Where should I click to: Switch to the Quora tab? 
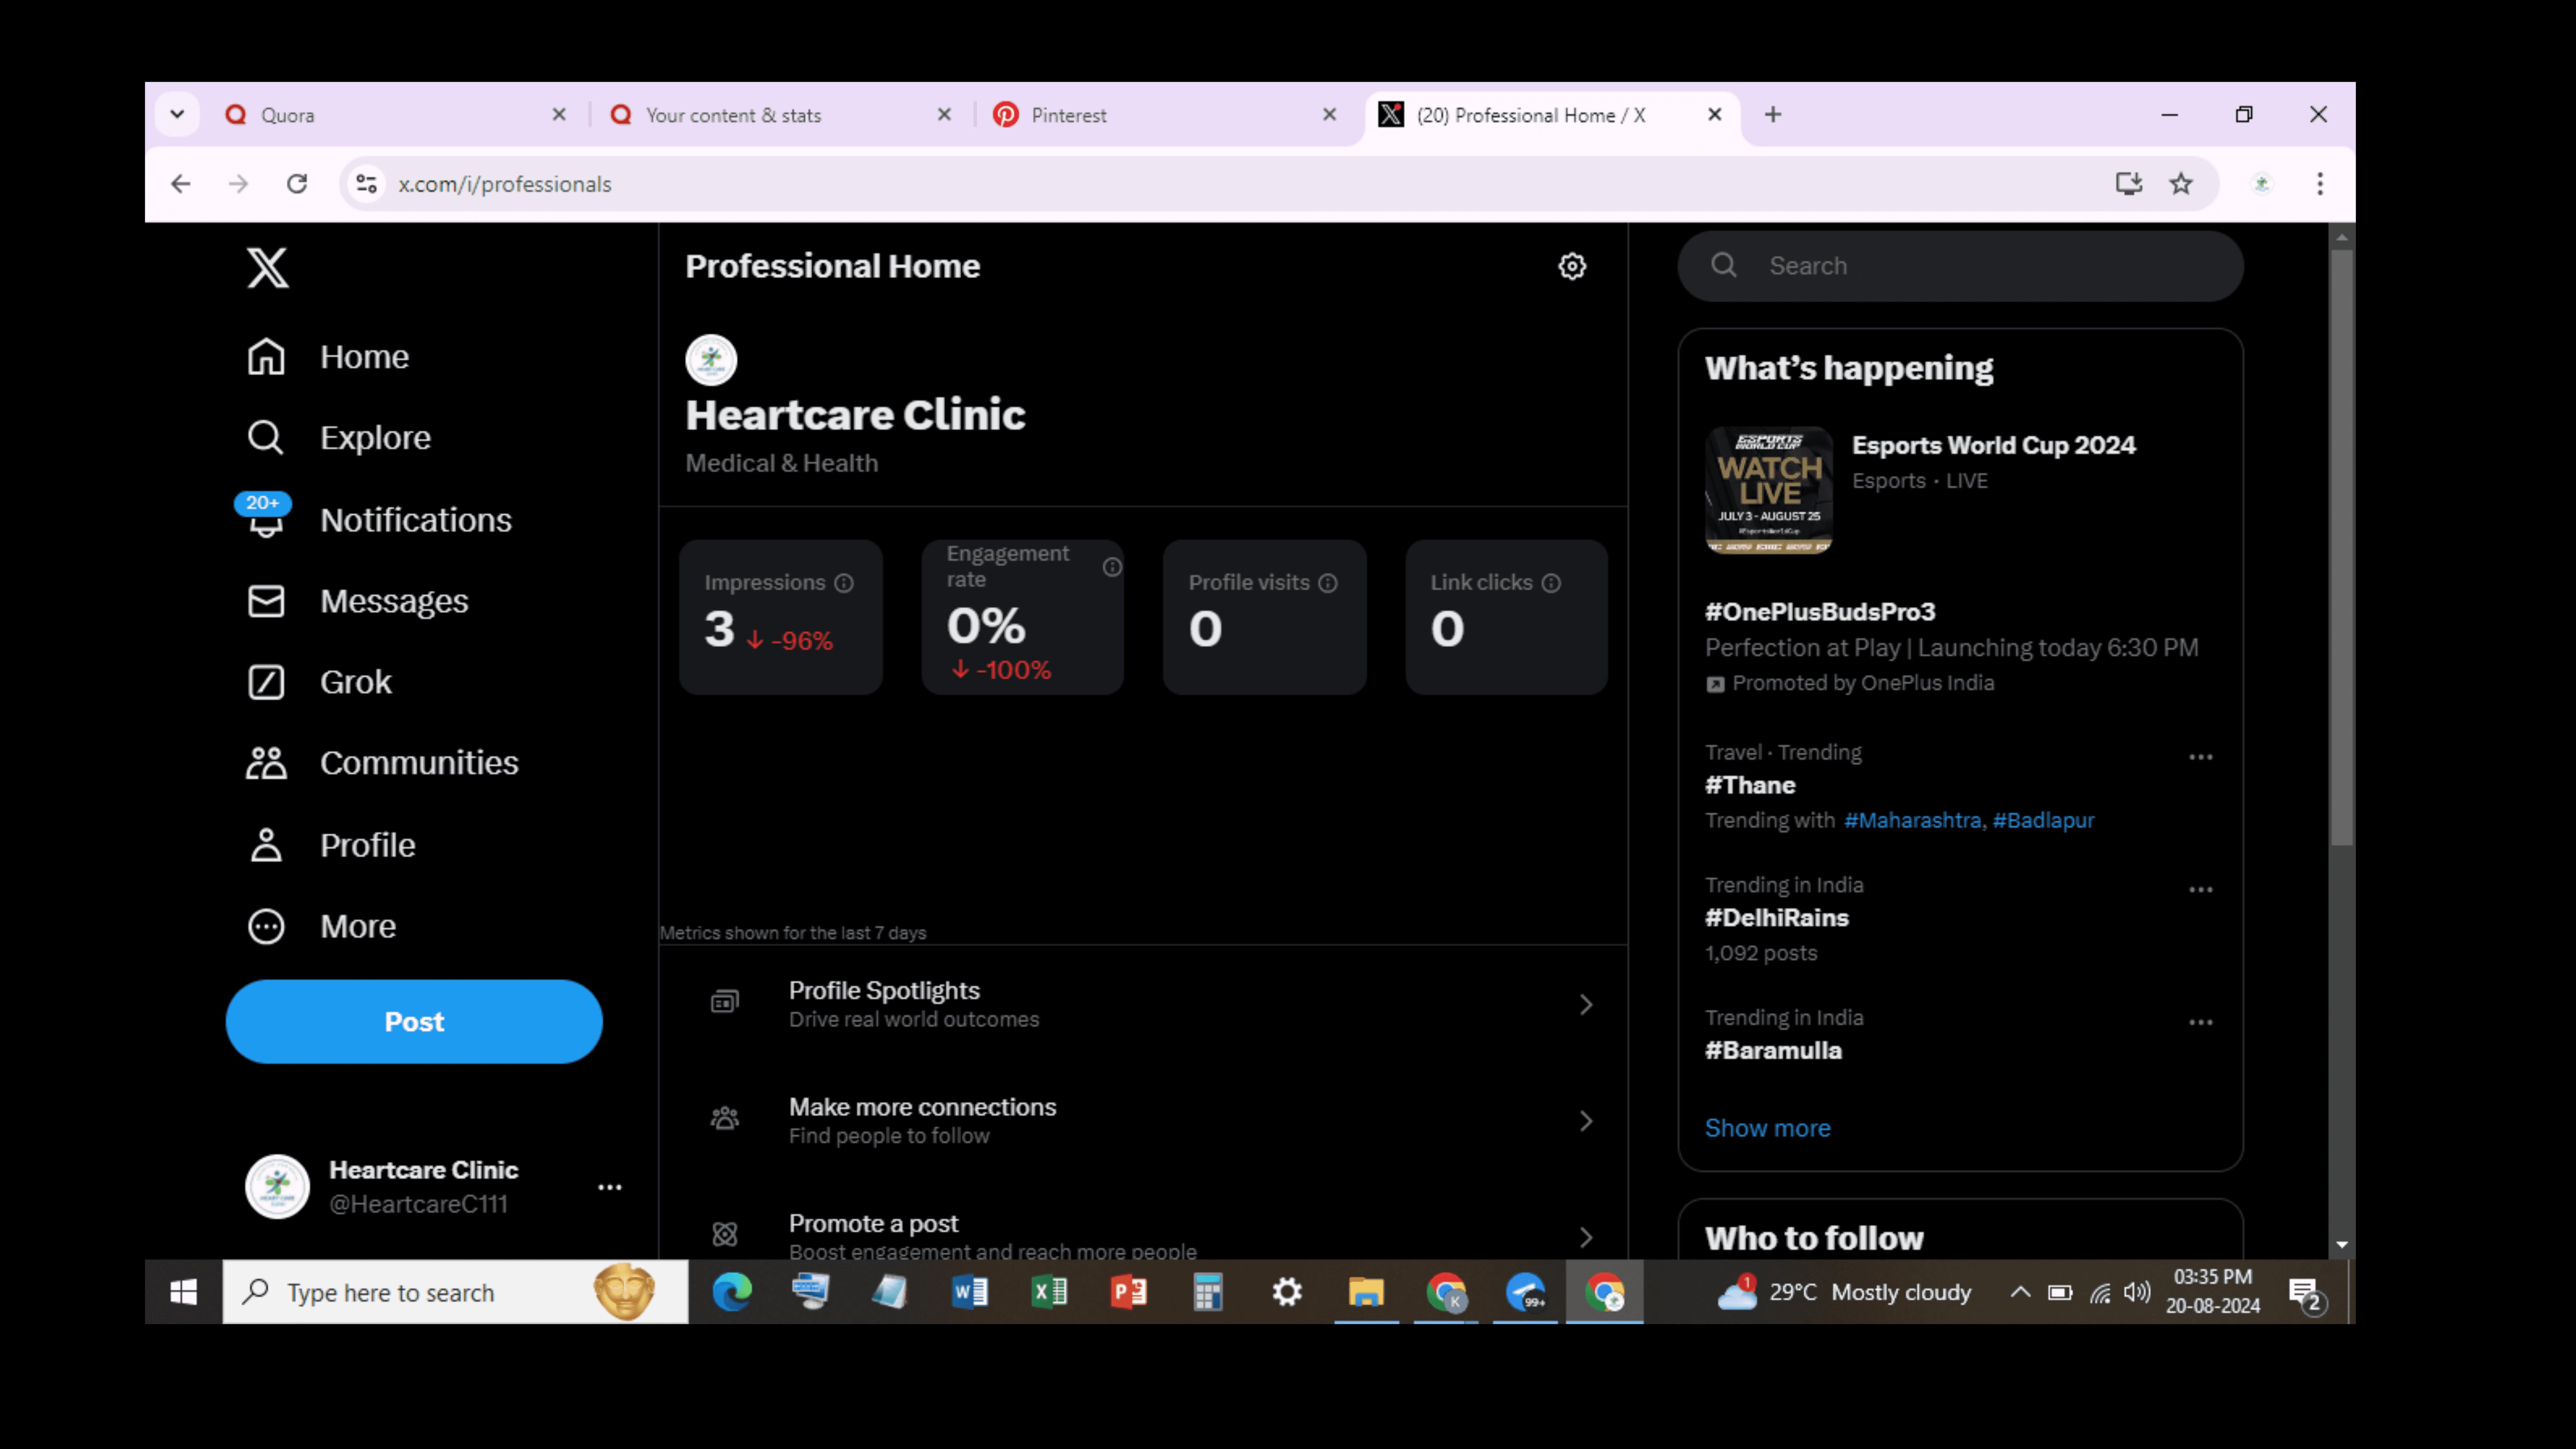(395, 115)
